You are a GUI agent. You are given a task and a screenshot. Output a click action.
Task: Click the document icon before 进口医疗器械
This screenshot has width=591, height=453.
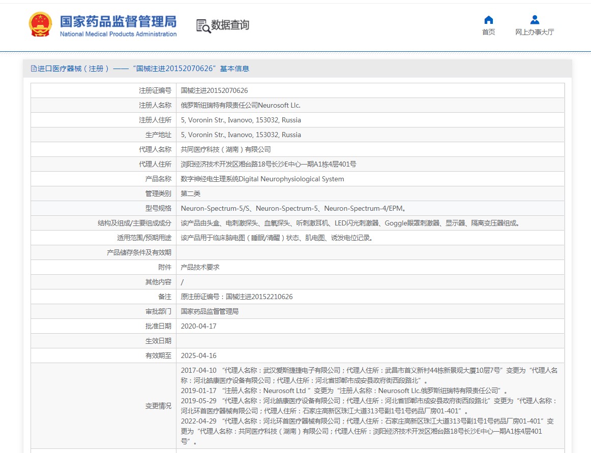point(34,69)
